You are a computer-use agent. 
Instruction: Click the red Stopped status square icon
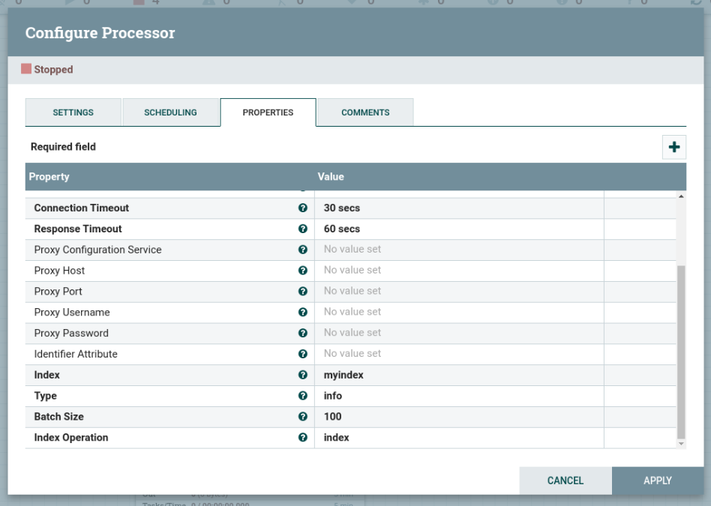(26, 69)
